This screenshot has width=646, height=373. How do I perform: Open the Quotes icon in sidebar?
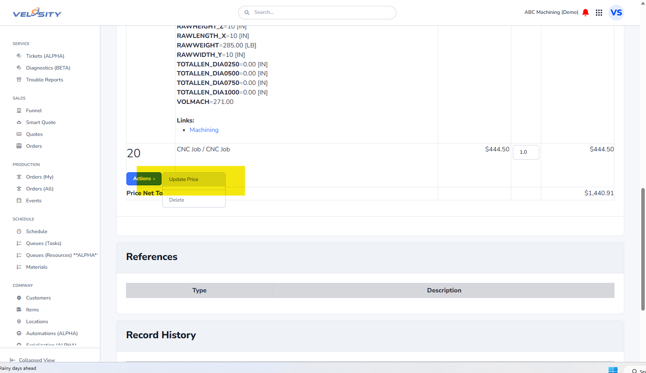pyautogui.click(x=19, y=134)
